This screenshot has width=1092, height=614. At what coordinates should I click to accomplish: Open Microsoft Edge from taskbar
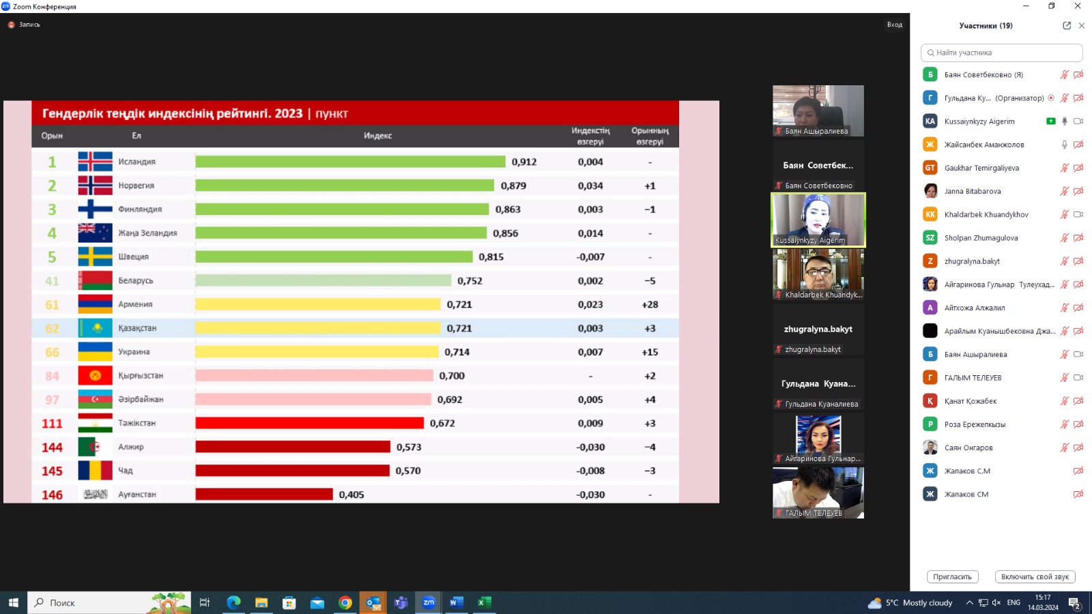tap(233, 602)
